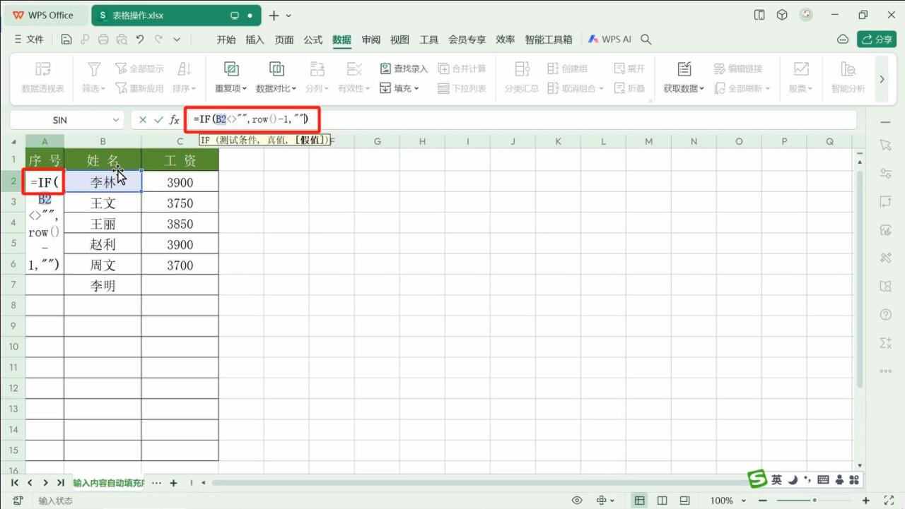Click the 分类汇总 icon
Viewport: 905px width, 509px height.
point(522,69)
